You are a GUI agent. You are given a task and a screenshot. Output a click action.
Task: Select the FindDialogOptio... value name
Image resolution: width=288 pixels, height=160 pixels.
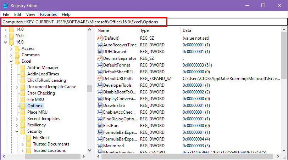120,119
